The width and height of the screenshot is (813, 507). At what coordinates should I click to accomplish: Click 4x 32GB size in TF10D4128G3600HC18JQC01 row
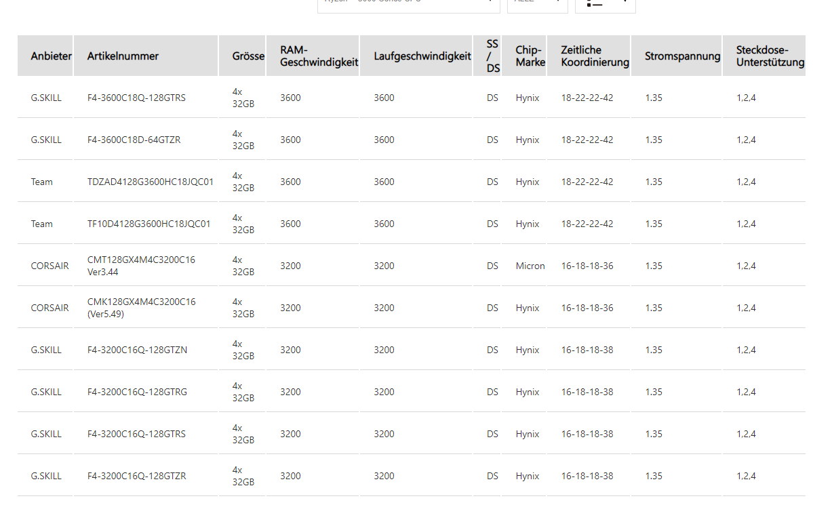[243, 224]
